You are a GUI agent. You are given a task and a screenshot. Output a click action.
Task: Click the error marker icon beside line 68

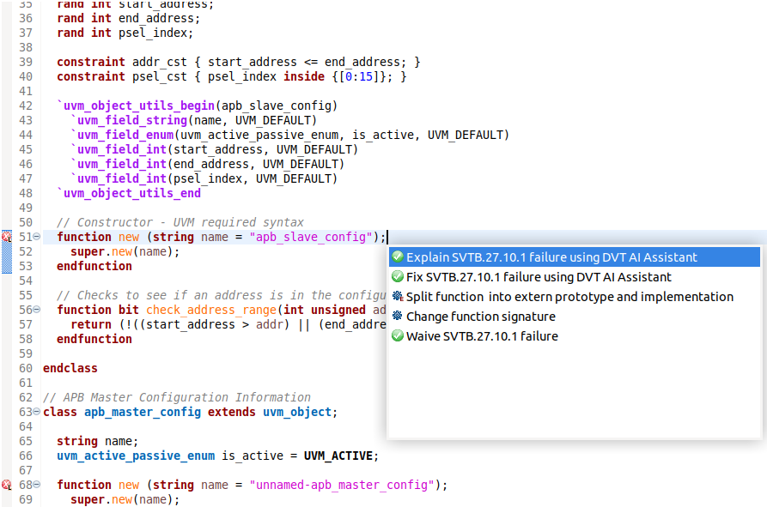point(9,484)
